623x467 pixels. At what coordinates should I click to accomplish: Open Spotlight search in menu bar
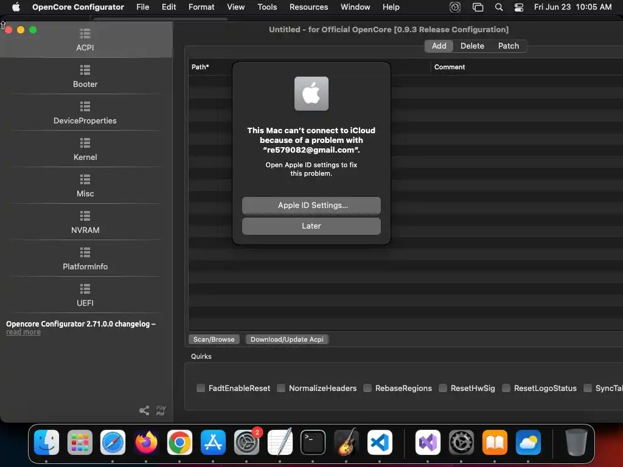(x=499, y=7)
